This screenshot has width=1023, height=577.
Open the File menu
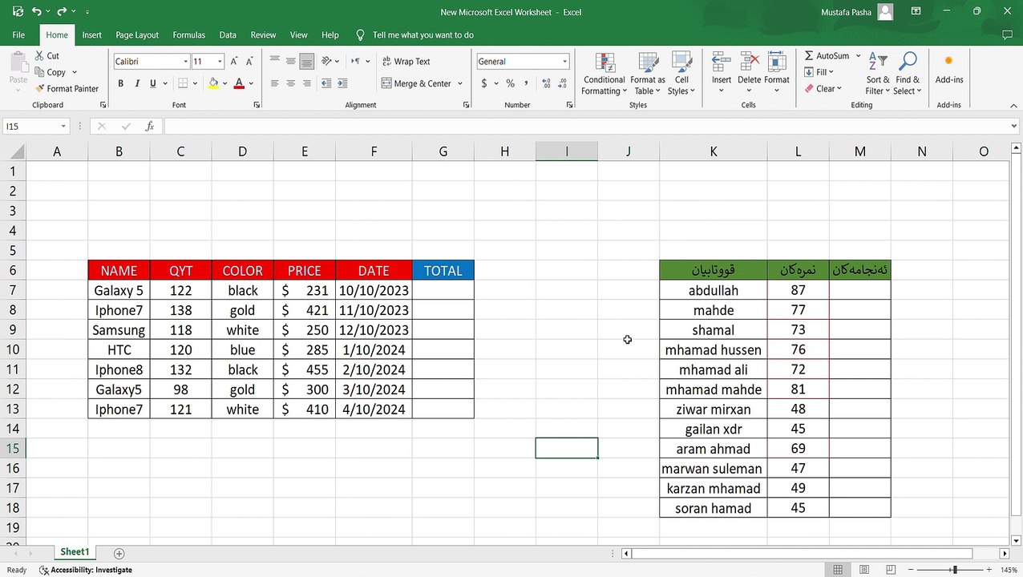tap(18, 35)
